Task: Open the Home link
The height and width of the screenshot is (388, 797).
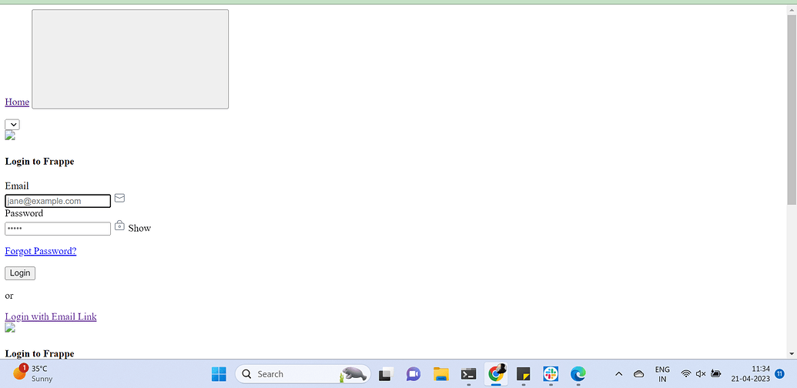Action: [x=17, y=102]
